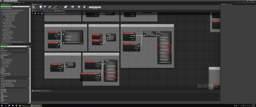Click the Find Results tab at the bottom
Viewport: 256px width, 107px height.
point(47,91)
